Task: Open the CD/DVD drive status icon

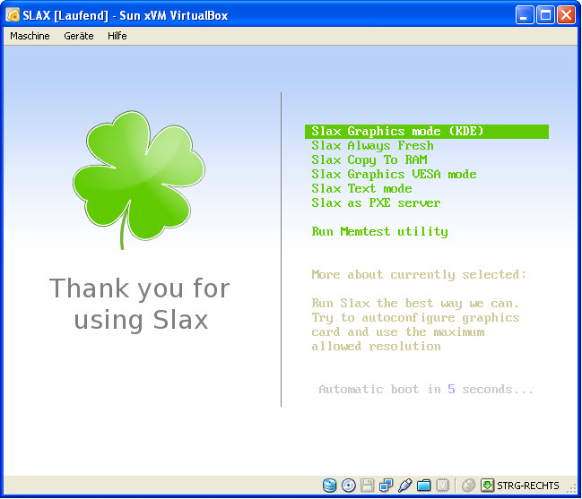Action: coord(348,486)
